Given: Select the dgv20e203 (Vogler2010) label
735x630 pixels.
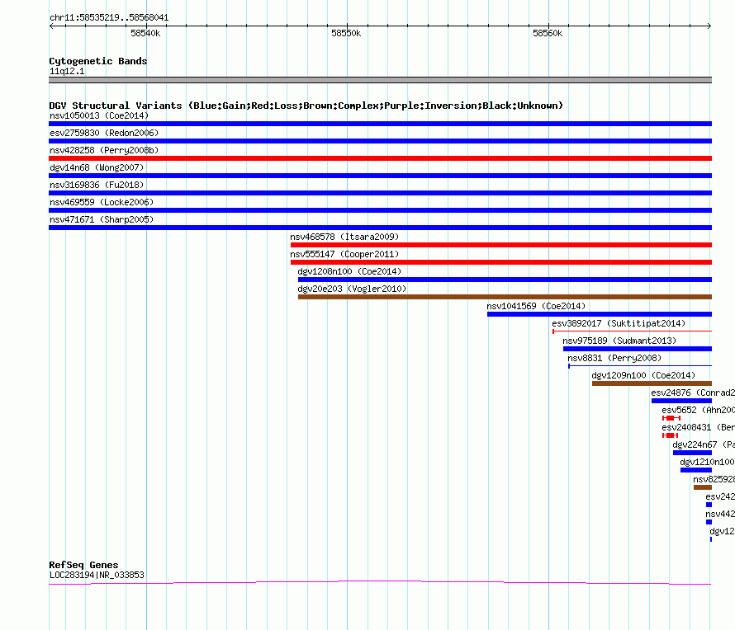Looking at the screenshot, I should click(352, 289).
